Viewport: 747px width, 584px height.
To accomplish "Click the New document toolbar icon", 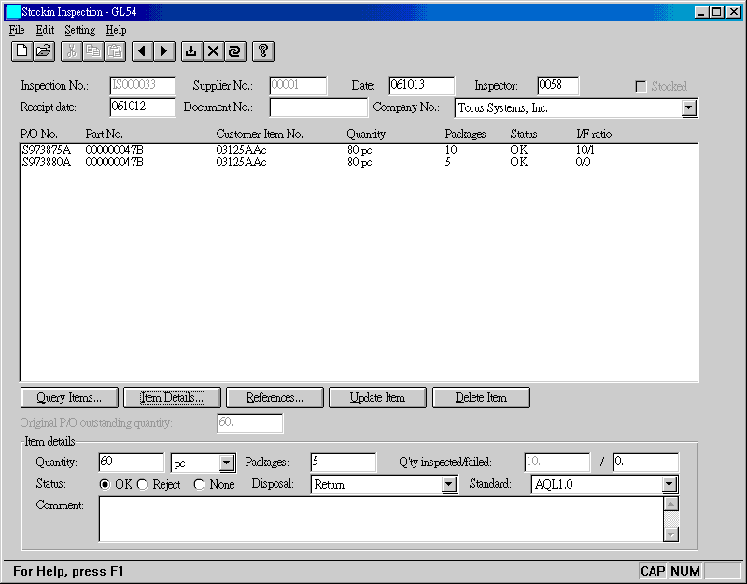I will pyautogui.click(x=21, y=51).
